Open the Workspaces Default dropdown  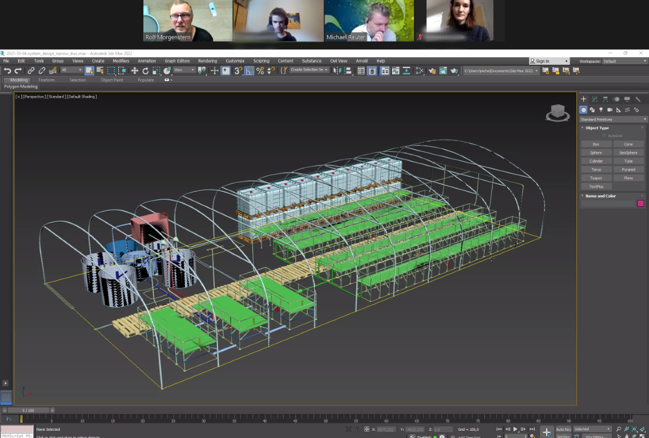(624, 61)
